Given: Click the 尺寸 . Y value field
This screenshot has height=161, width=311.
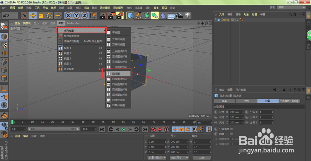Looking at the screenshot, I should 236,117.
